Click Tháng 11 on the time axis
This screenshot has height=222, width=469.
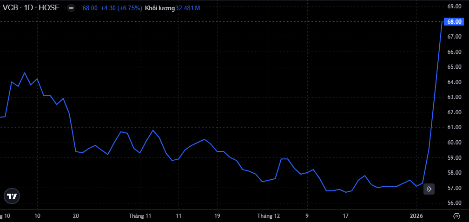140,216
